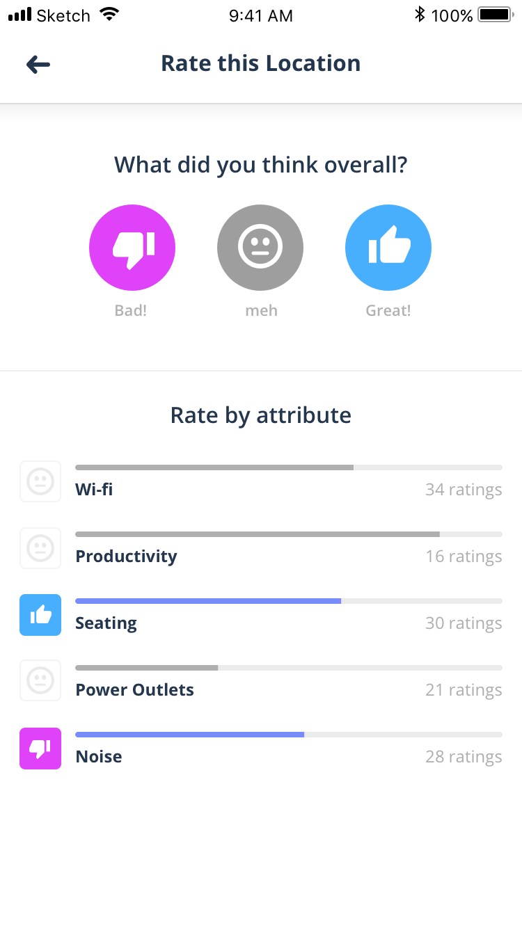
Task: Click the Wi-fi rating bar
Action: [x=288, y=467]
